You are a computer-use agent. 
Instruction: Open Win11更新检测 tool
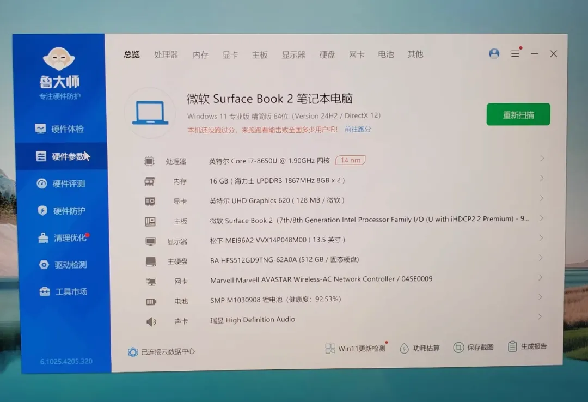pos(355,348)
